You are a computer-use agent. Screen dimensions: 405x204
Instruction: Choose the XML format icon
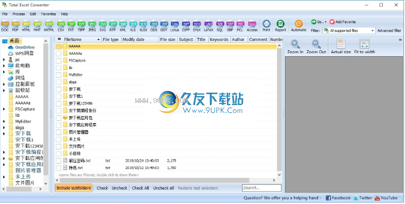coord(123,26)
